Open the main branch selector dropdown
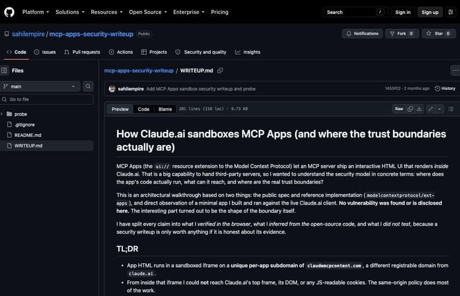The width and height of the screenshot is (460, 296). pos(40,87)
